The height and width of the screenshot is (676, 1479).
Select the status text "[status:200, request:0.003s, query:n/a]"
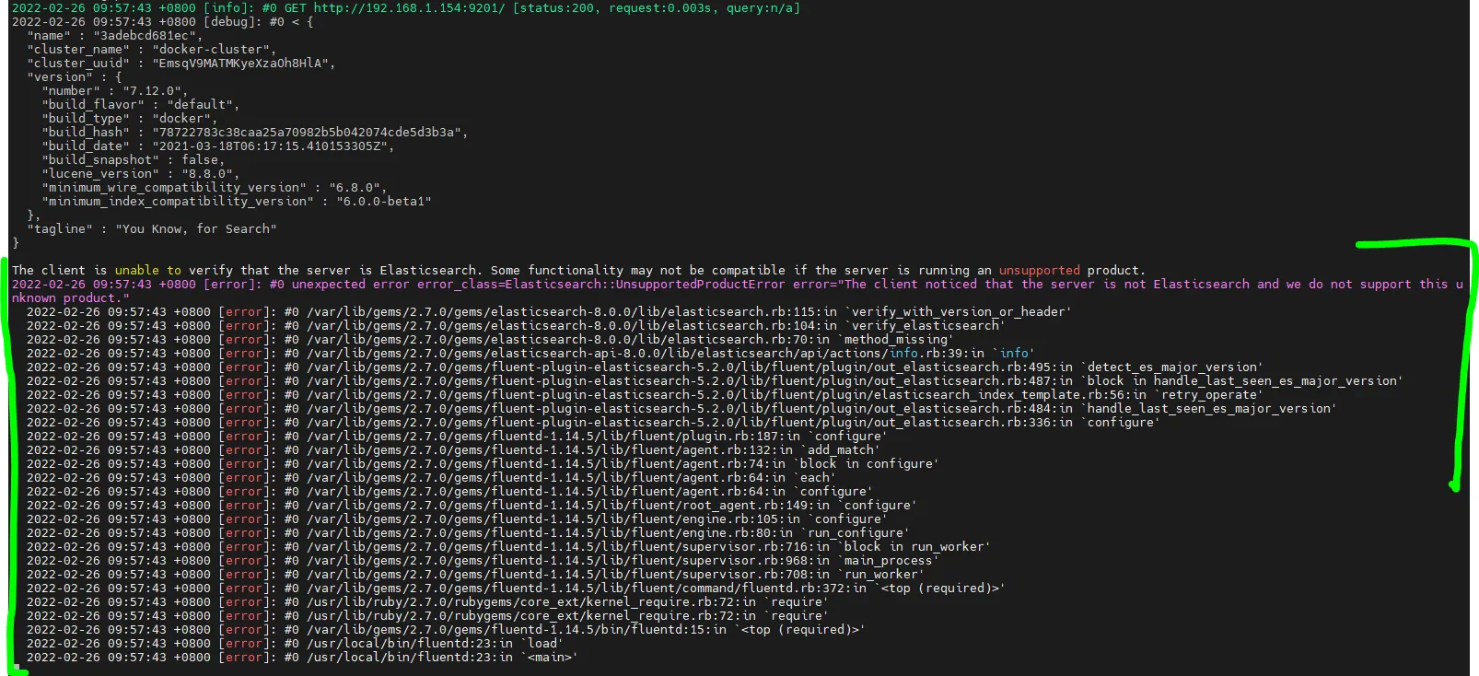(656, 8)
